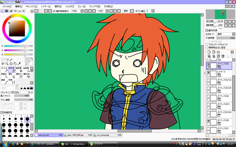Open the 合成モード blend mode dropdown
236x147 pixels.
[233, 34]
